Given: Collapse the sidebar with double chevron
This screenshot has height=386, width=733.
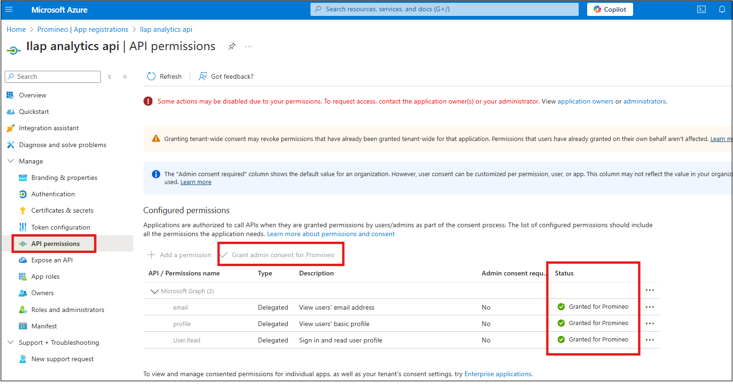Looking at the screenshot, I should coord(125,77).
